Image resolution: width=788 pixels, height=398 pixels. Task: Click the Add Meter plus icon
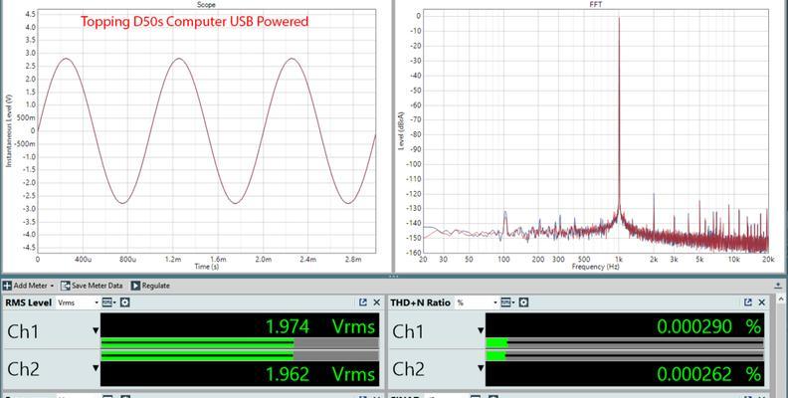(x=7, y=286)
